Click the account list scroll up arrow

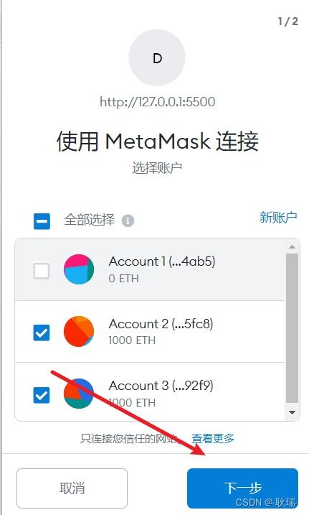pos(293,246)
